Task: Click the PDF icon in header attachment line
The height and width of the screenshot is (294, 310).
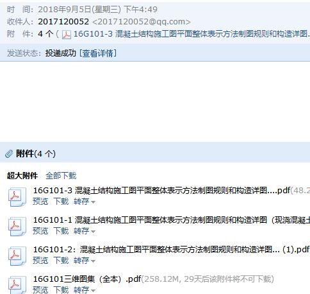Action: 67,35
